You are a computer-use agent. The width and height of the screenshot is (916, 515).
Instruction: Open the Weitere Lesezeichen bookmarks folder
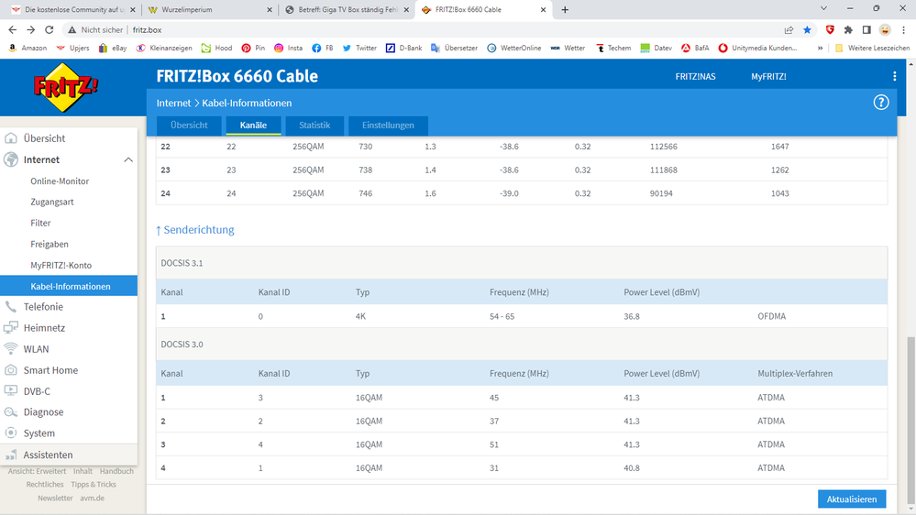click(872, 48)
